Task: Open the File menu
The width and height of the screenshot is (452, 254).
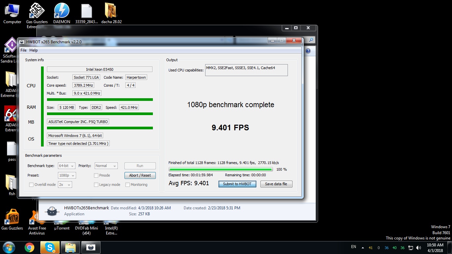Action: click(23, 50)
